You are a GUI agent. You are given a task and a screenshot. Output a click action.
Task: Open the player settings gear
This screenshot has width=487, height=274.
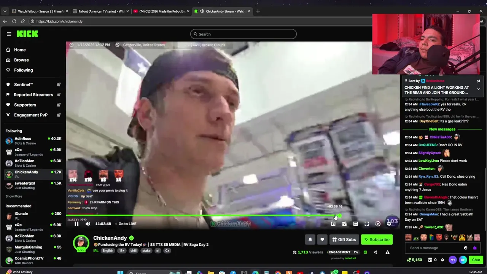point(389,224)
